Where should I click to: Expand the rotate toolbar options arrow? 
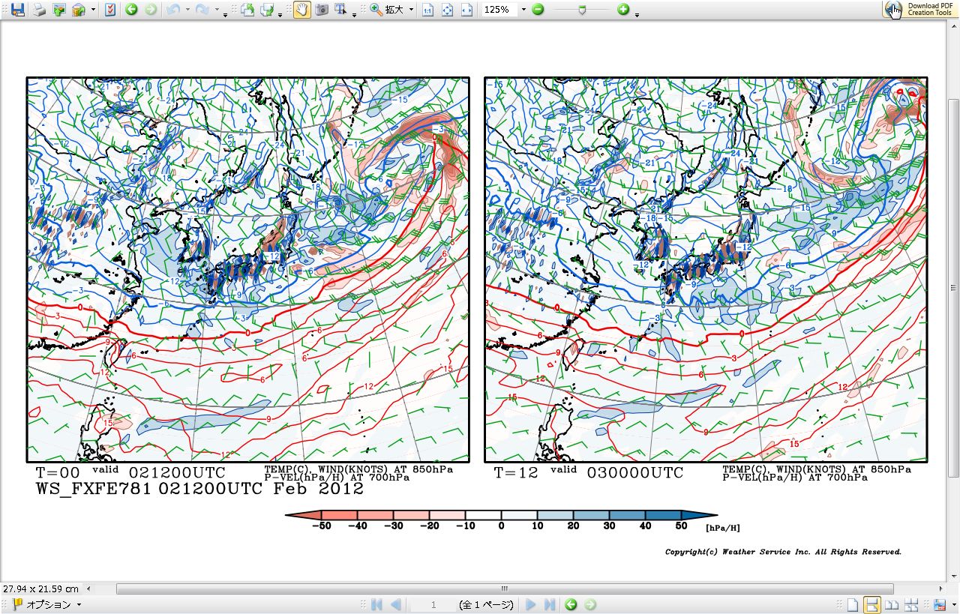[x=280, y=14]
